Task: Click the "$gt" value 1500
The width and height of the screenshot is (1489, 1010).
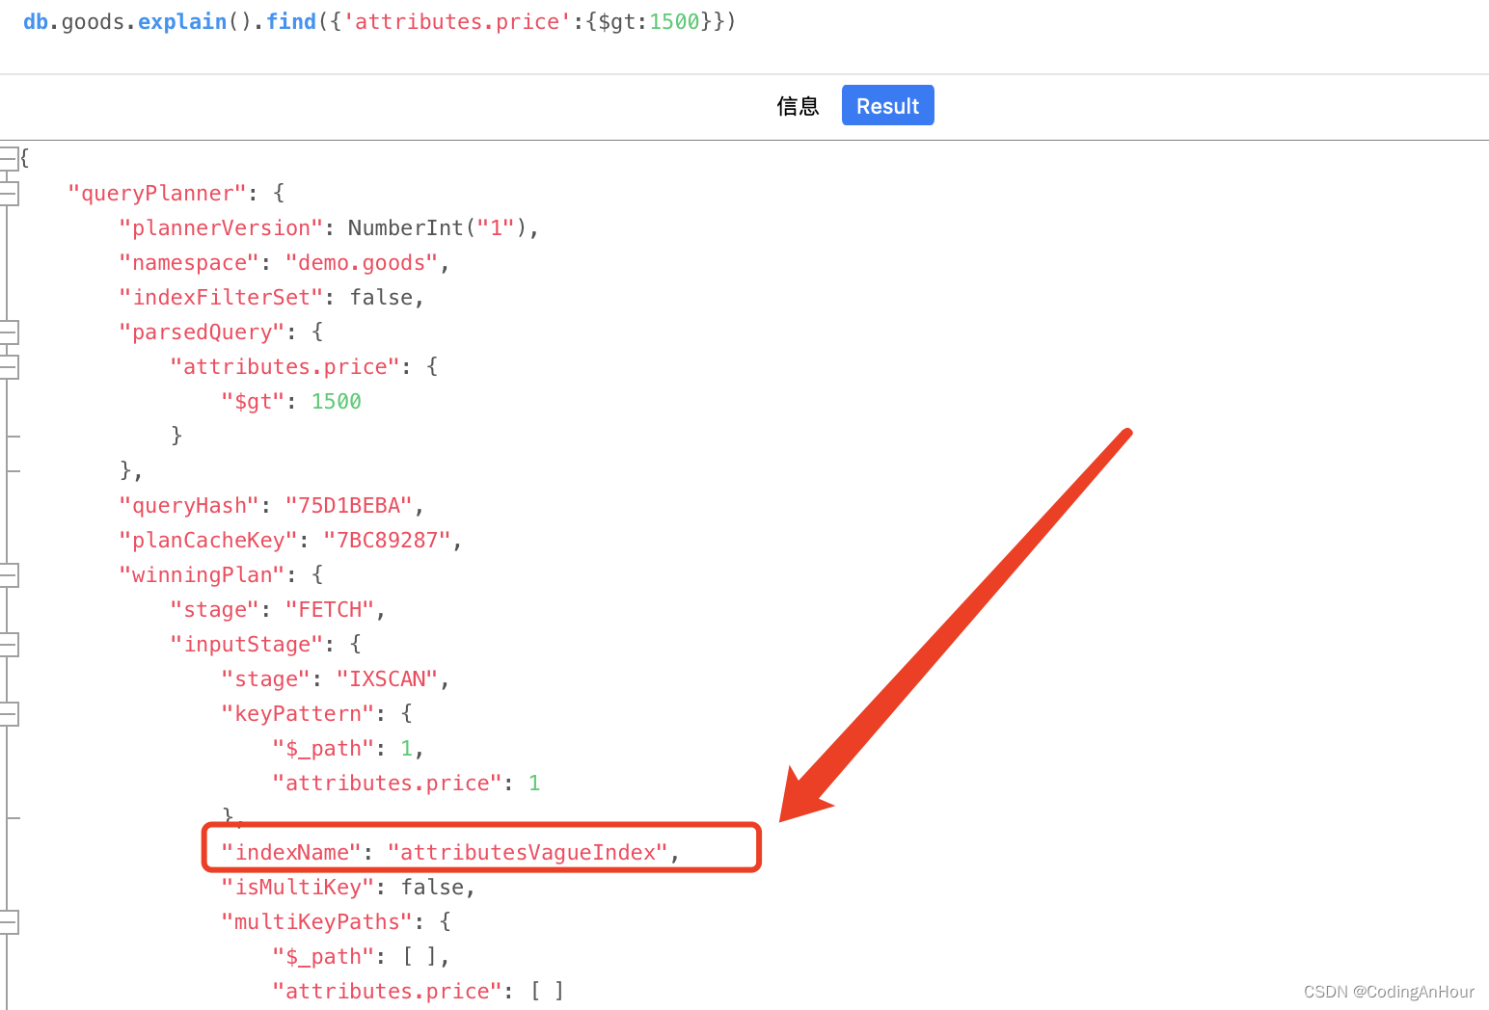Action: pos(336,402)
